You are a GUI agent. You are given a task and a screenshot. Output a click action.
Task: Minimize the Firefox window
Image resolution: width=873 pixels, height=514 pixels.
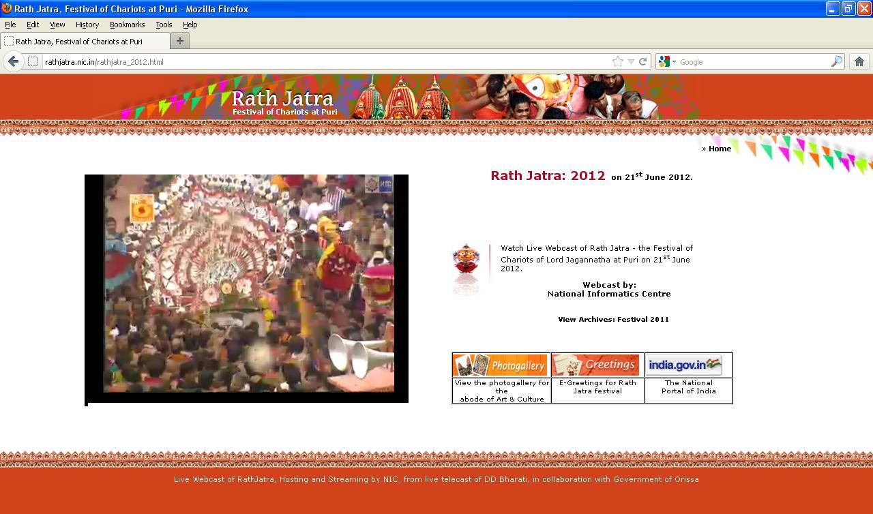click(833, 8)
